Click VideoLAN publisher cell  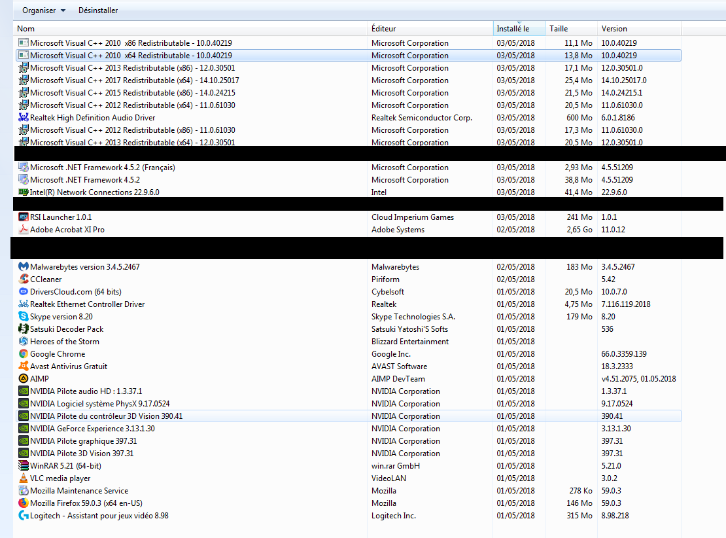tap(389, 478)
